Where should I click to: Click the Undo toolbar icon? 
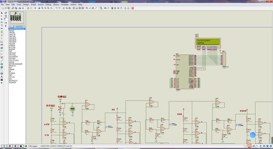point(56,8)
